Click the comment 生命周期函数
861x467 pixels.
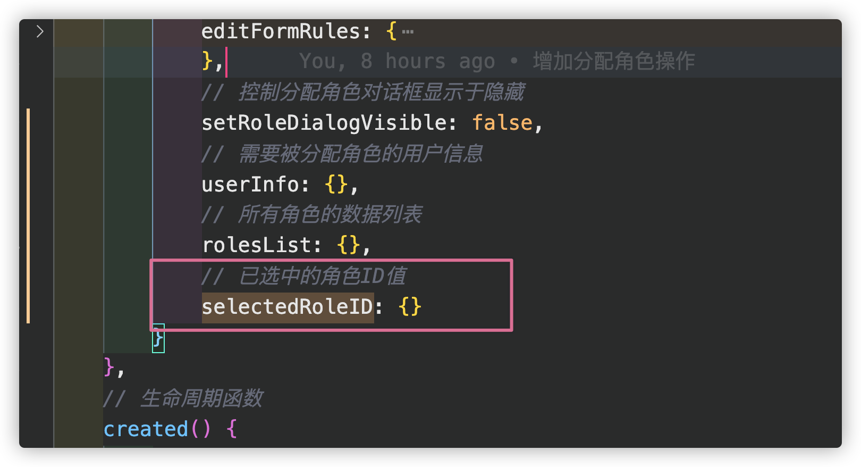(x=201, y=398)
